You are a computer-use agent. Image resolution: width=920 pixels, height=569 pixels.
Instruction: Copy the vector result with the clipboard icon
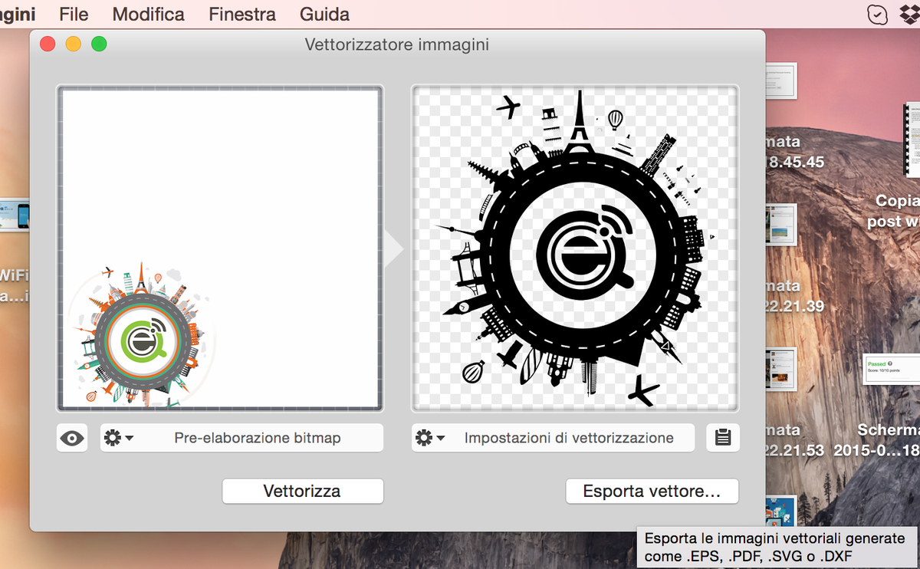pos(723,437)
